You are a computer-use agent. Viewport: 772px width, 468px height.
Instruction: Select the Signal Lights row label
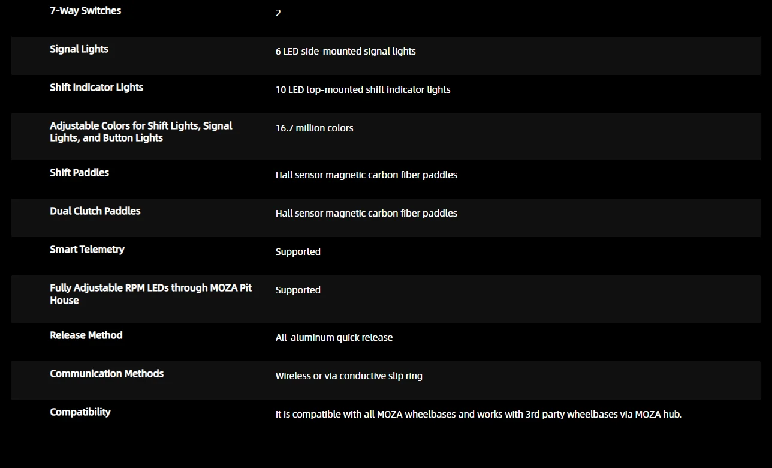pos(79,49)
